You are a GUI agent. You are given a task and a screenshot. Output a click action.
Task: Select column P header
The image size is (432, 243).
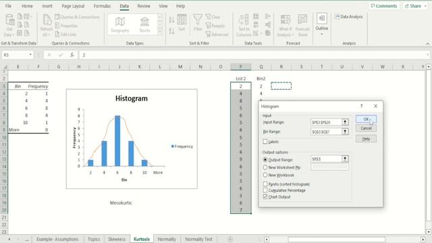click(x=240, y=67)
